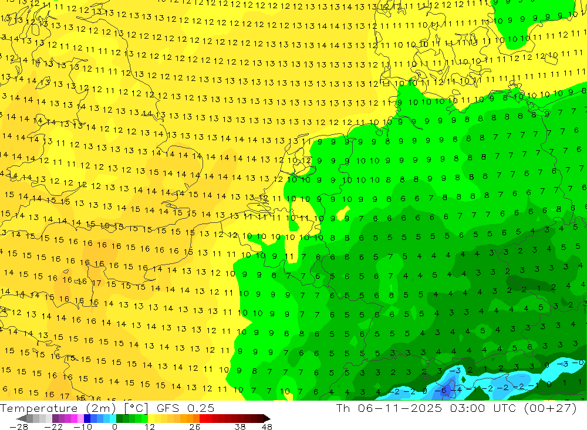Image resolution: width=587 pixels, height=430 pixels.
Task: Select the dark blue legend swatch
Action: [87, 418]
